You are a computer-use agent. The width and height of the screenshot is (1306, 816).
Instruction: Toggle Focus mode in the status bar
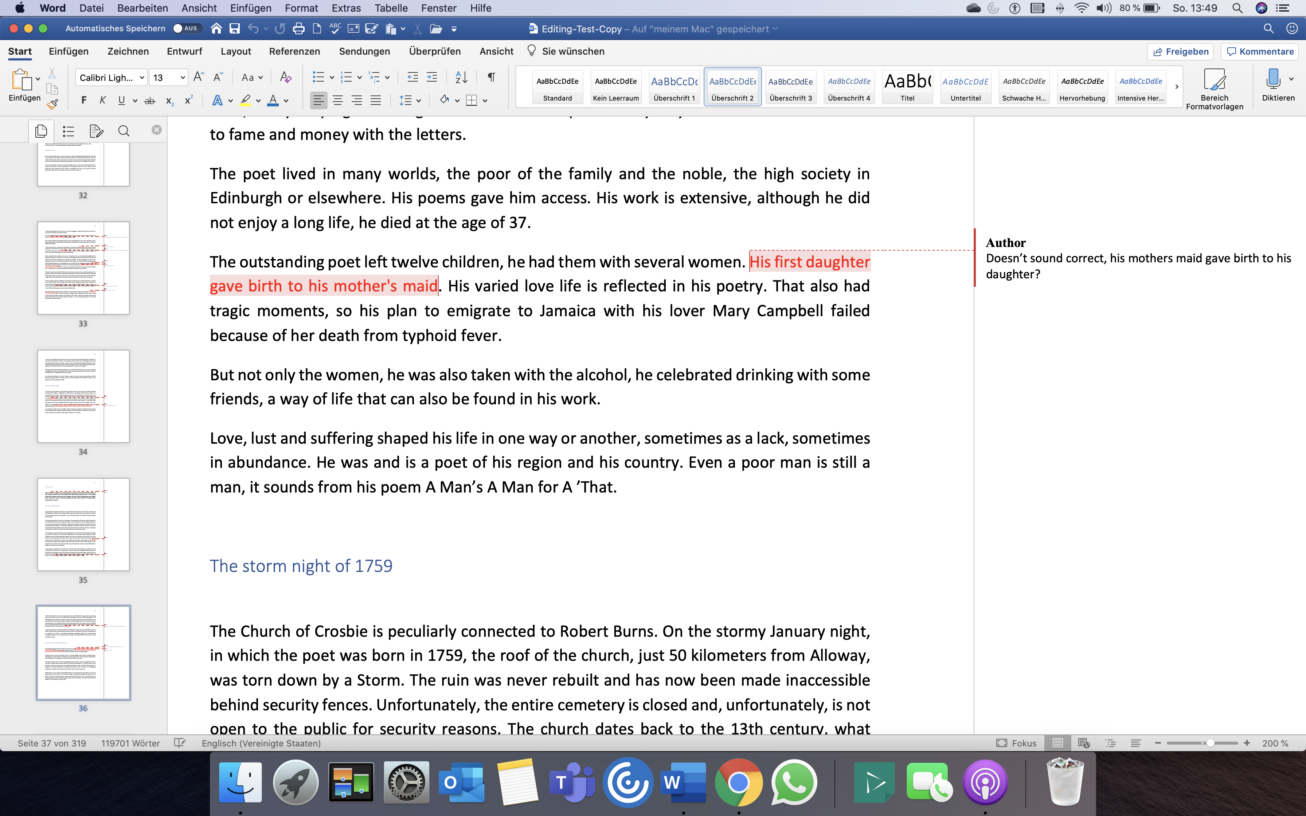click(1016, 743)
